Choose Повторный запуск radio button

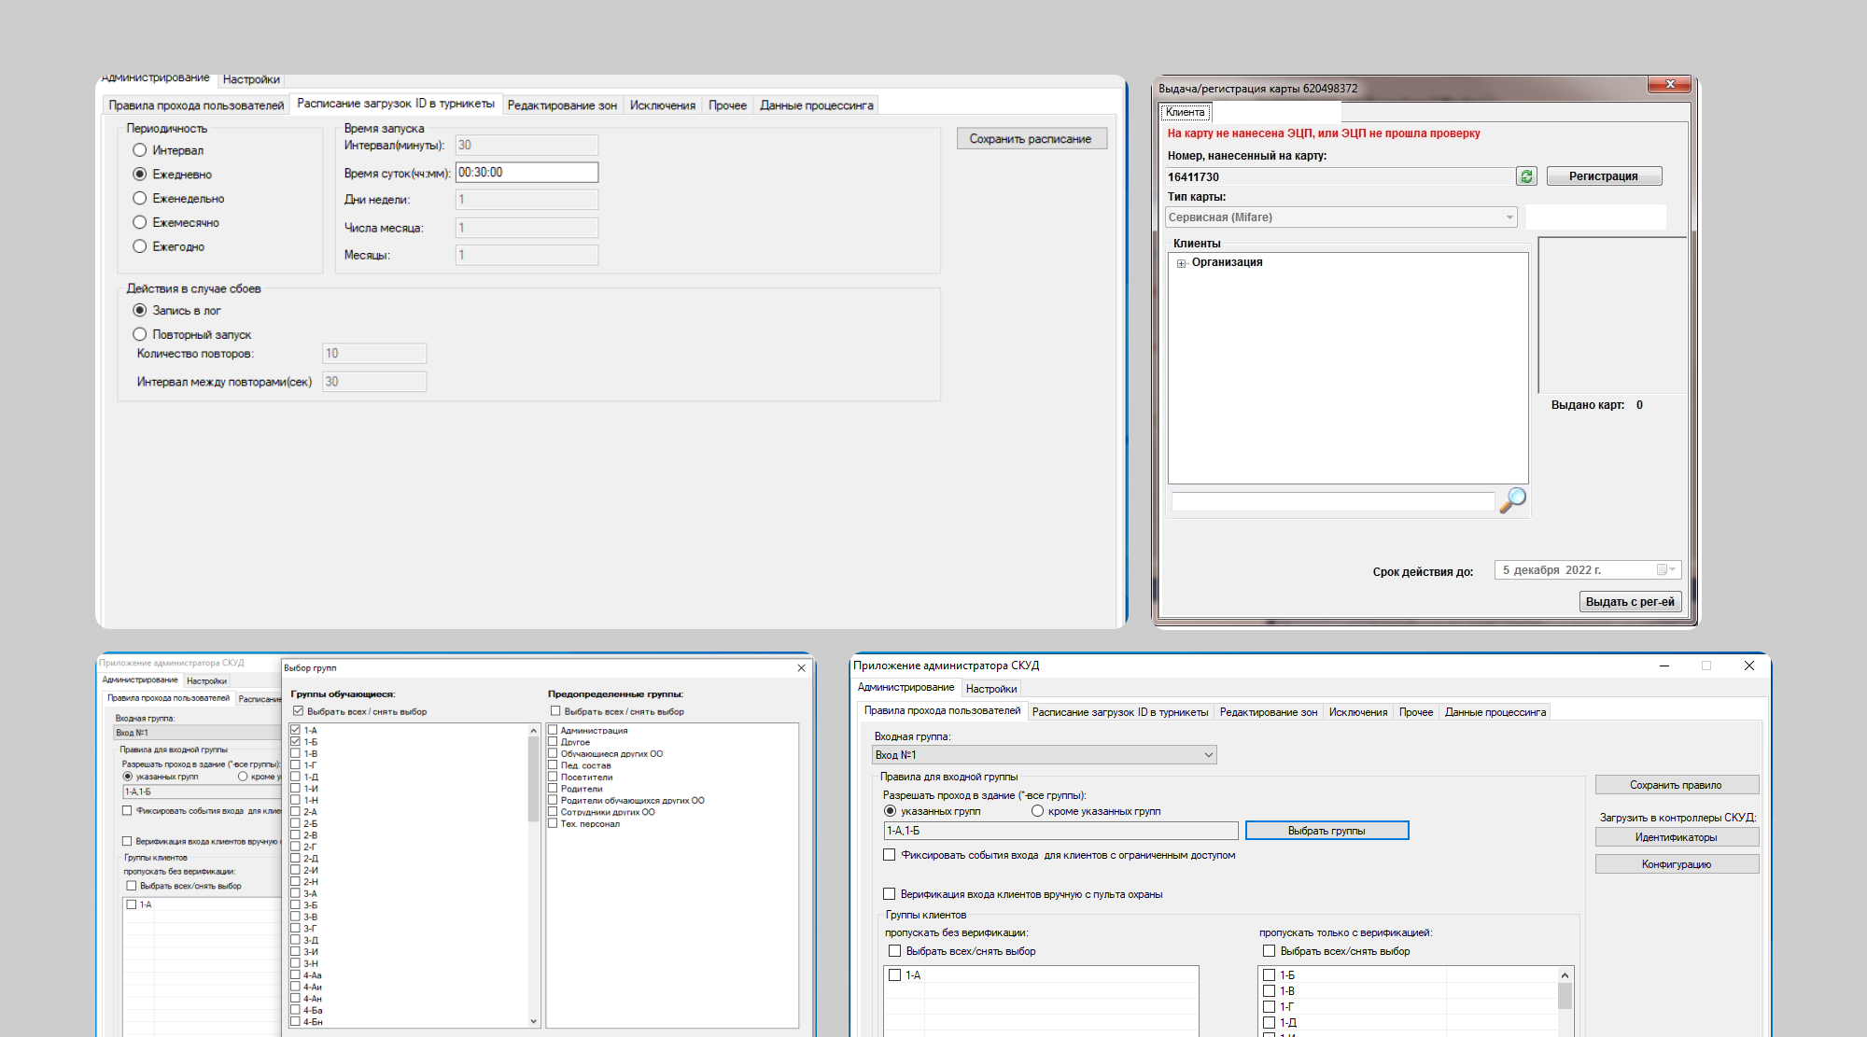pos(140,334)
